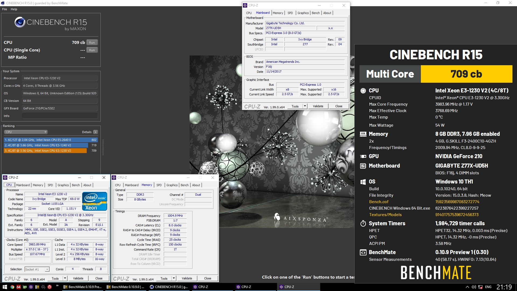This screenshot has width=517, height=291.
Task: Expand Tools dropdown arrow in Mainboard CPU-Z window
Action: (x=305, y=106)
